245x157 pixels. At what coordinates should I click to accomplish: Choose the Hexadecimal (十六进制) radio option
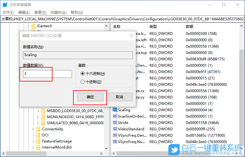[82, 74]
